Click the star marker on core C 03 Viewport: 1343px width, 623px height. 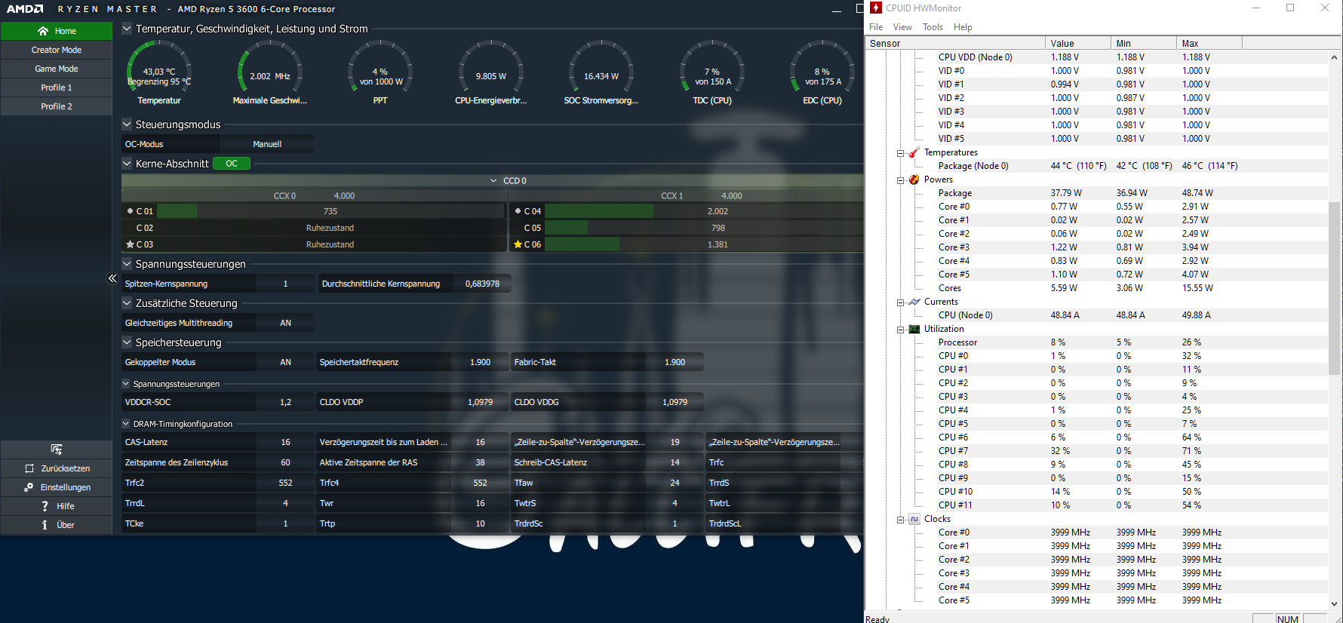pos(130,244)
